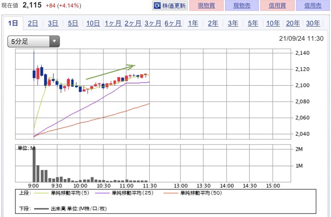
Task: Switch to the 10日 period tab
Action: (x=93, y=23)
